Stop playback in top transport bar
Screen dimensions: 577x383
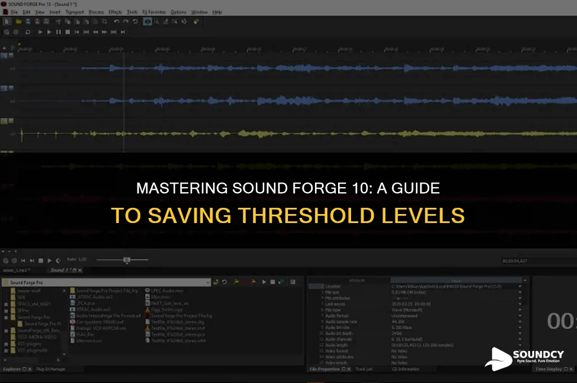coord(68,32)
